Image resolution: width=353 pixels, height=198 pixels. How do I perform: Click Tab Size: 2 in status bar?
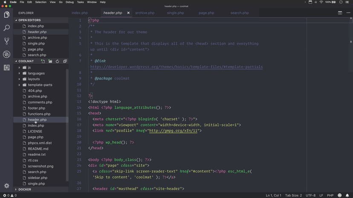tap(293, 195)
